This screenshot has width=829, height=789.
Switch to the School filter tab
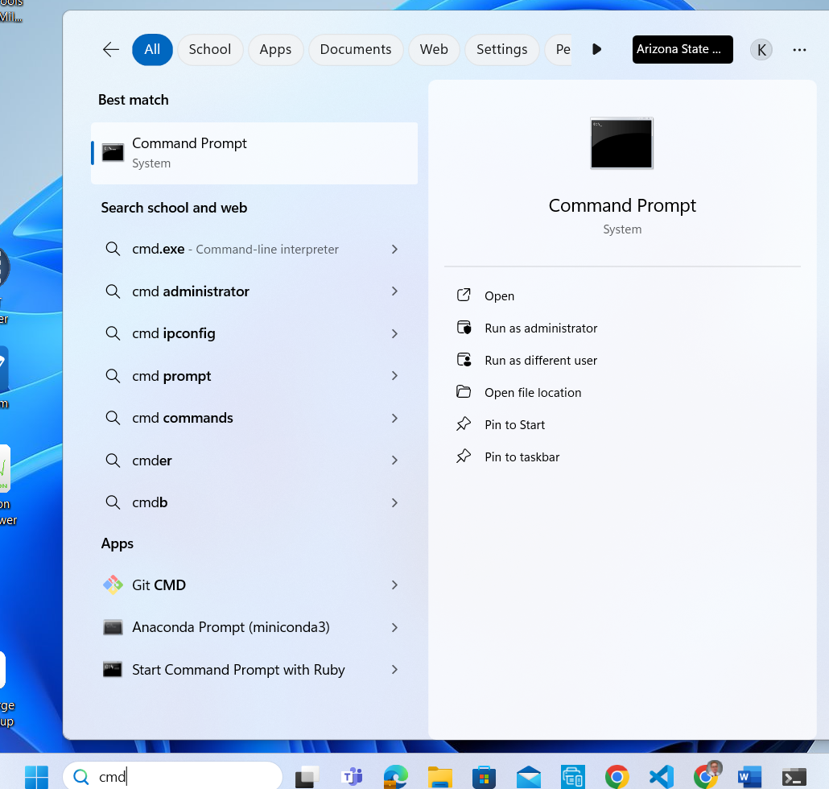click(x=210, y=50)
